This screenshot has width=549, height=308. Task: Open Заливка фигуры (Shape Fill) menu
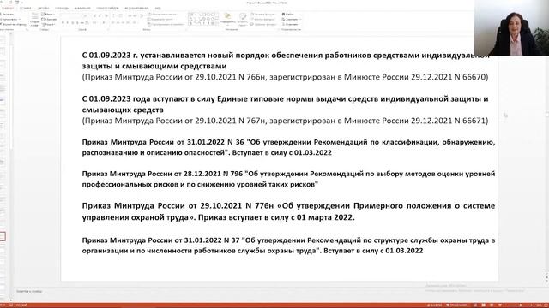coord(263,15)
